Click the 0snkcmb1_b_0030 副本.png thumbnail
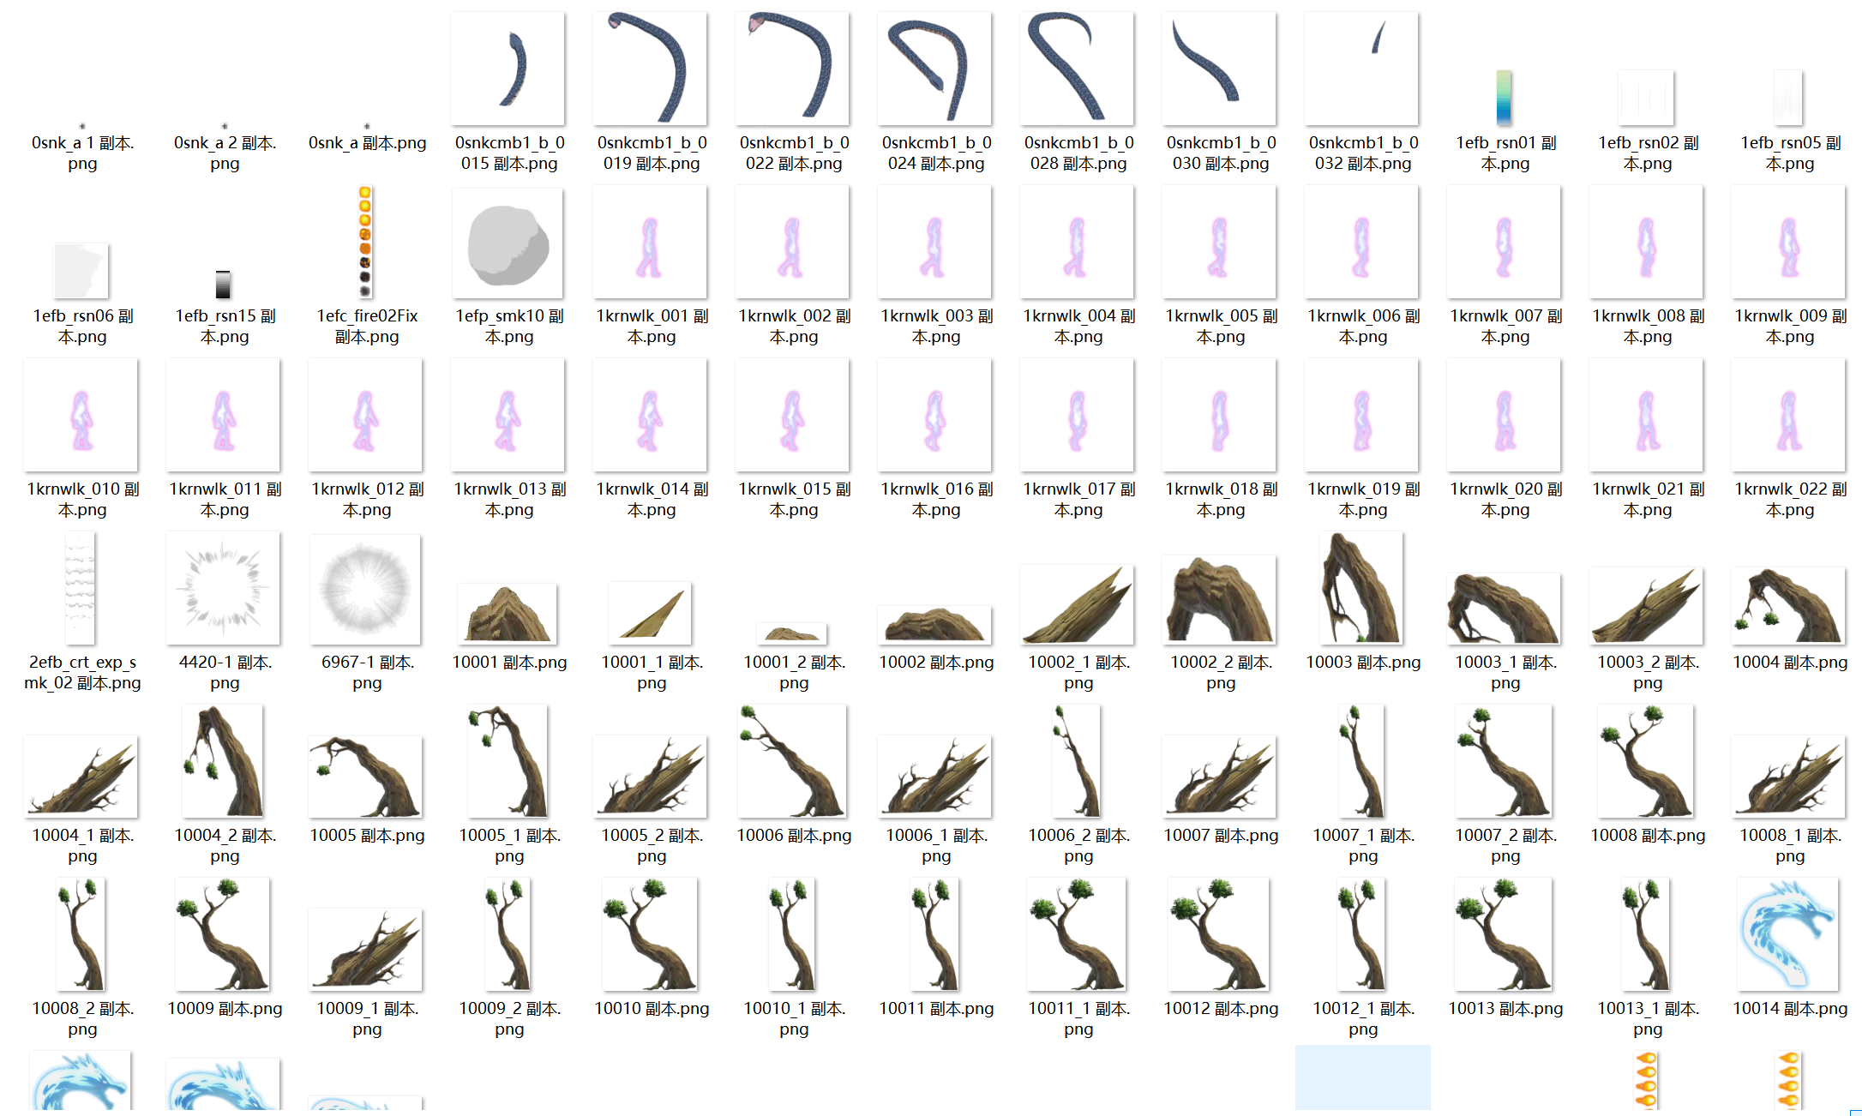Screen dimensions: 1862x1116 [1220, 69]
